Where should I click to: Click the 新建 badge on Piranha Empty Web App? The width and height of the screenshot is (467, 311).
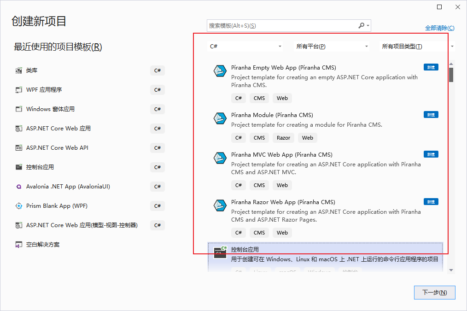(431, 67)
